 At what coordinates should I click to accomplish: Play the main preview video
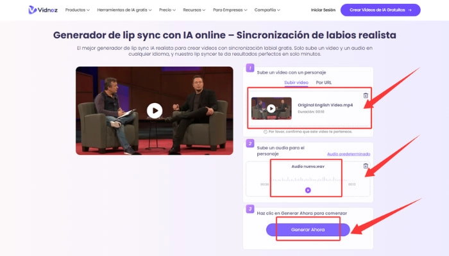click(155, 110)
